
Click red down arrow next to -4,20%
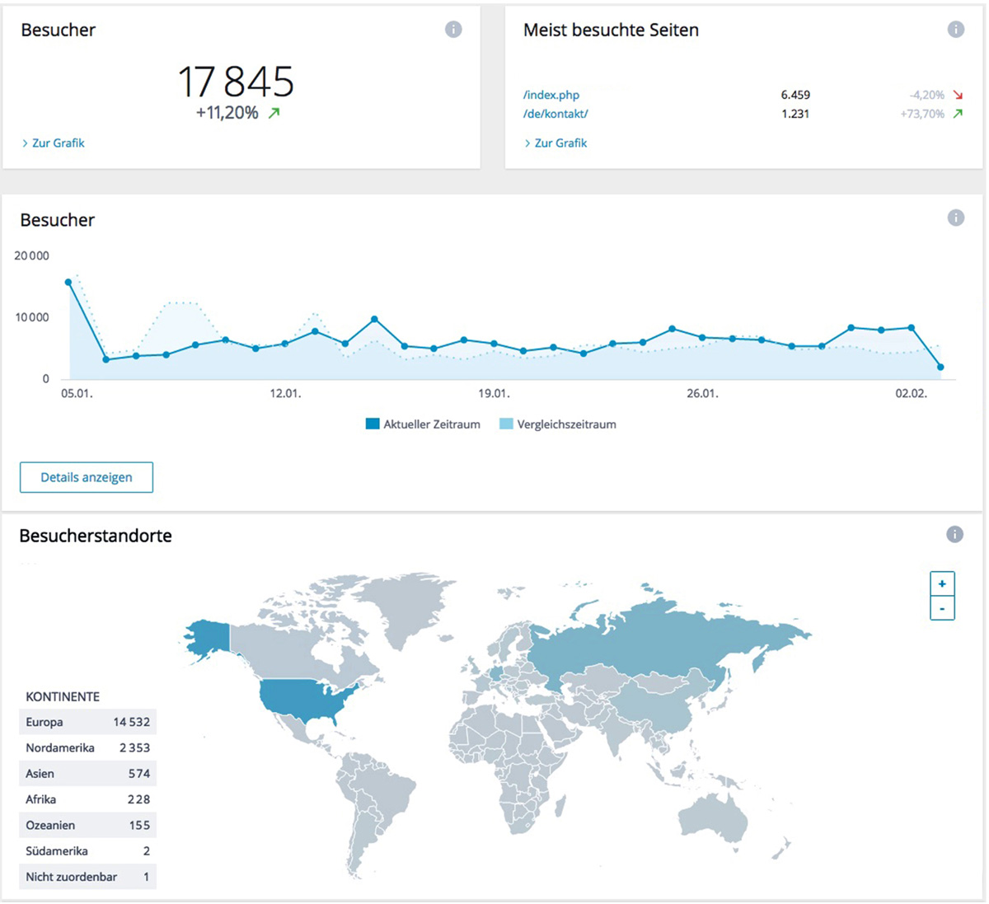click(x=958, y=95)
